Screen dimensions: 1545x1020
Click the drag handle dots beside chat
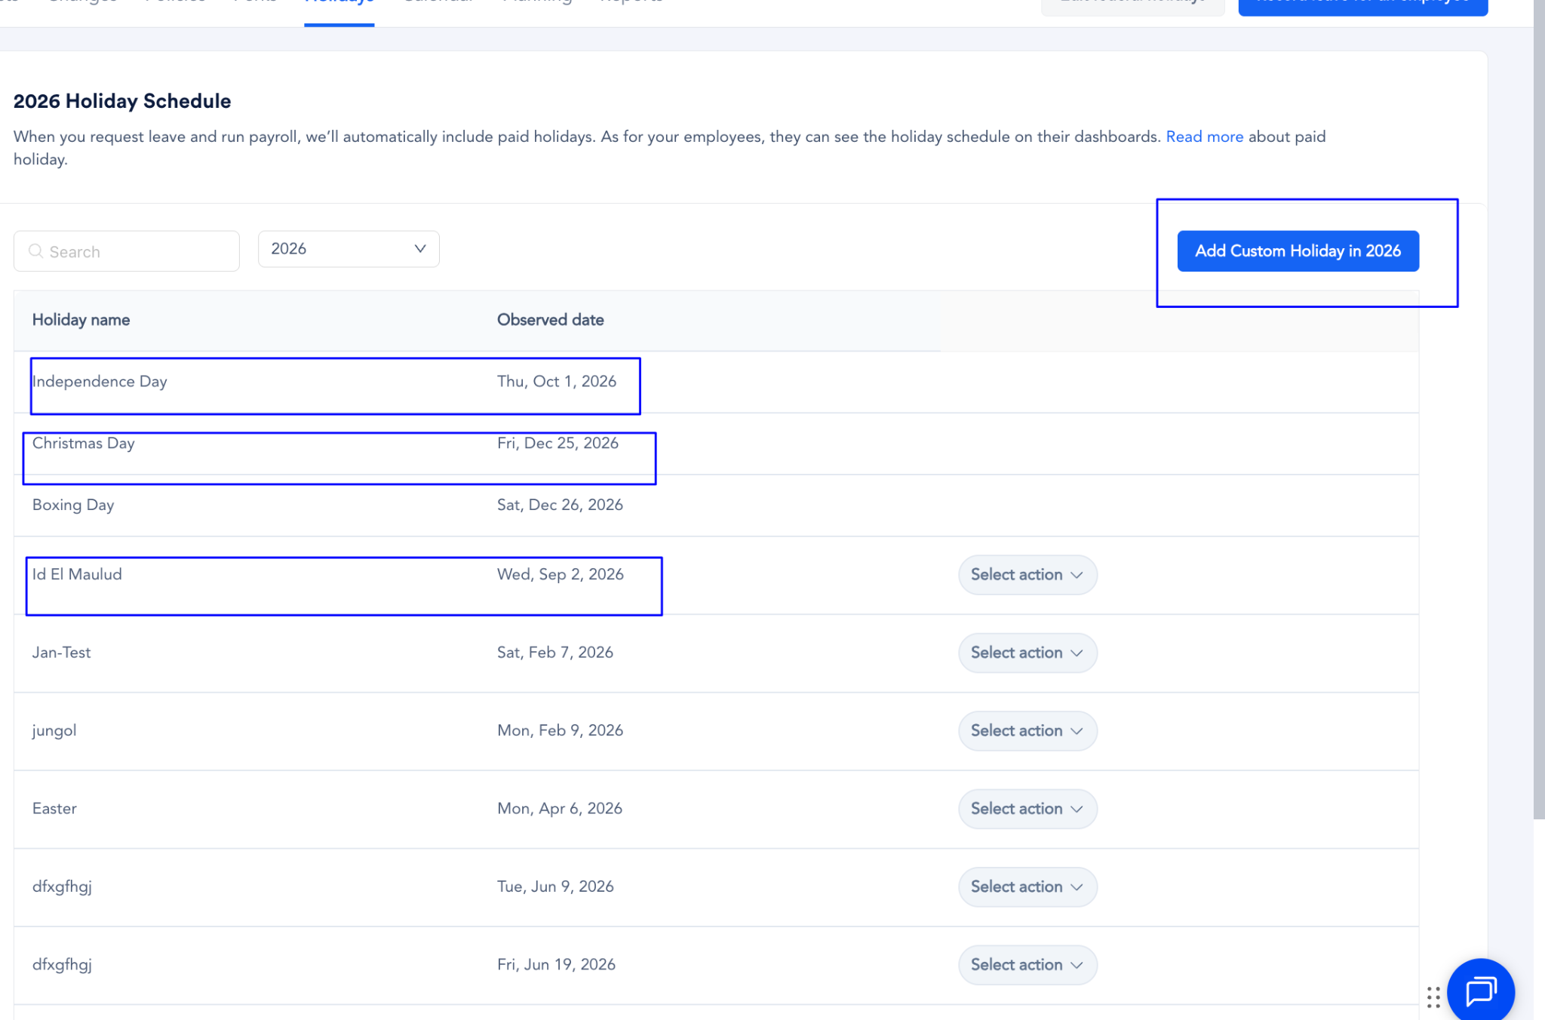click(x=1433, y=997)
